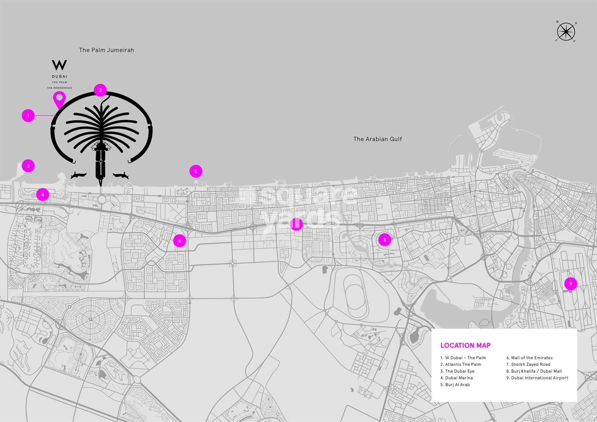Open the LOCATION MAP heading

pos(465,345)
